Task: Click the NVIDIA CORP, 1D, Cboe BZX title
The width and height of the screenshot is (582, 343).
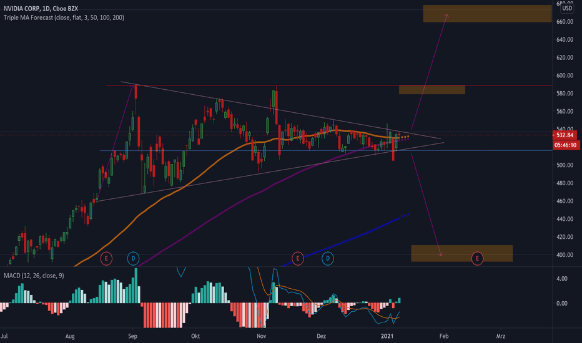Action: [41, 8]
